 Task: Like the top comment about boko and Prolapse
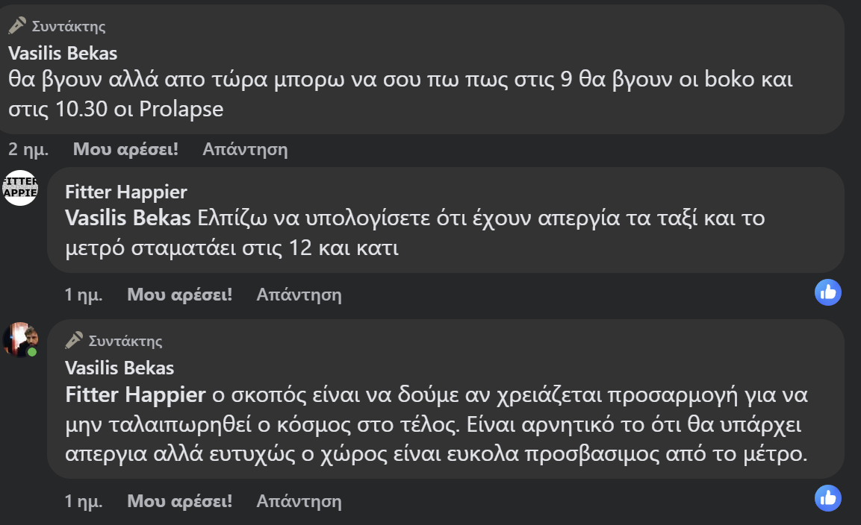[x=125, y=149]
